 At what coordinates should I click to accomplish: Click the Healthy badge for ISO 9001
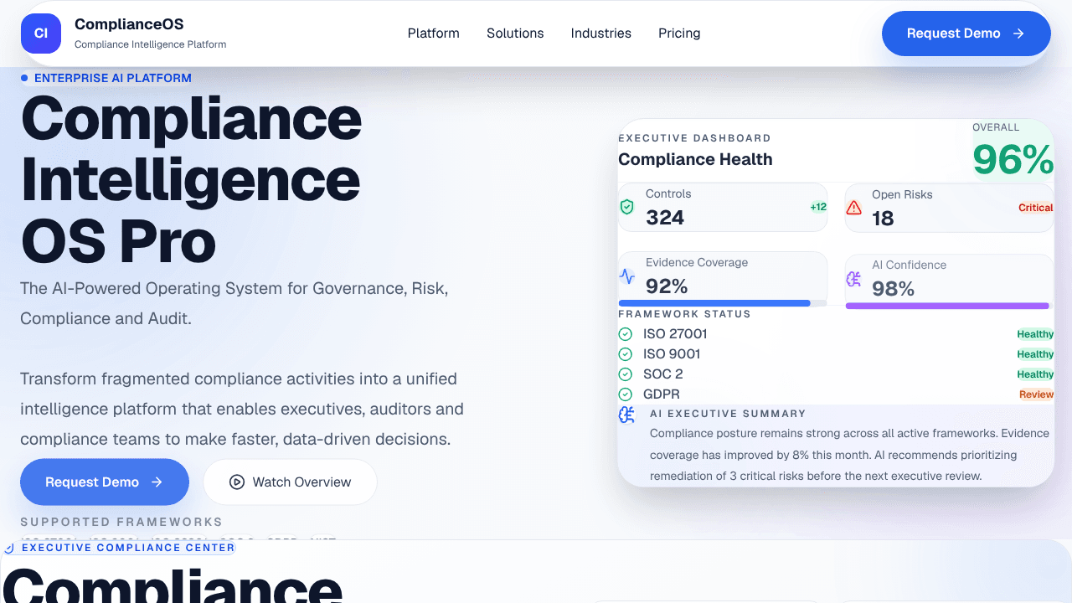click(1035, 354)
